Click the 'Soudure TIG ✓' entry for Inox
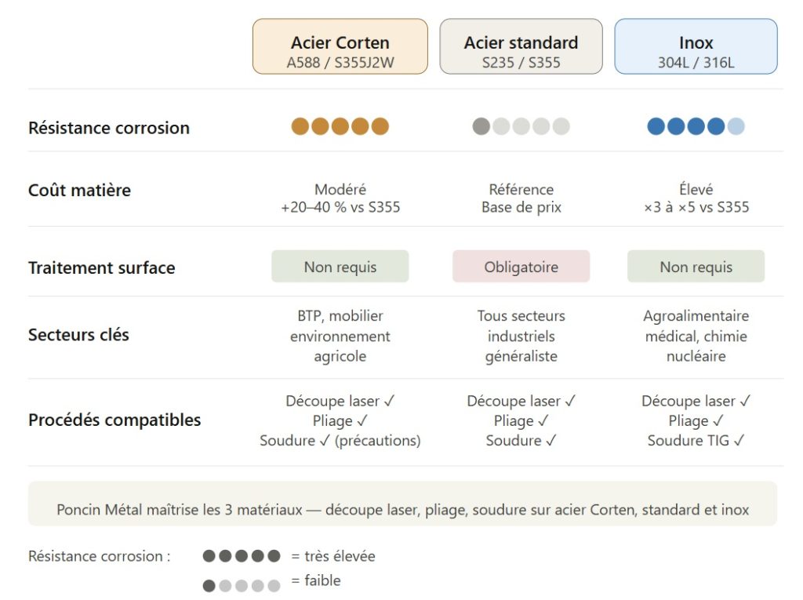The height and width of the screenshot is (600, 803). (x=696, y=441)
